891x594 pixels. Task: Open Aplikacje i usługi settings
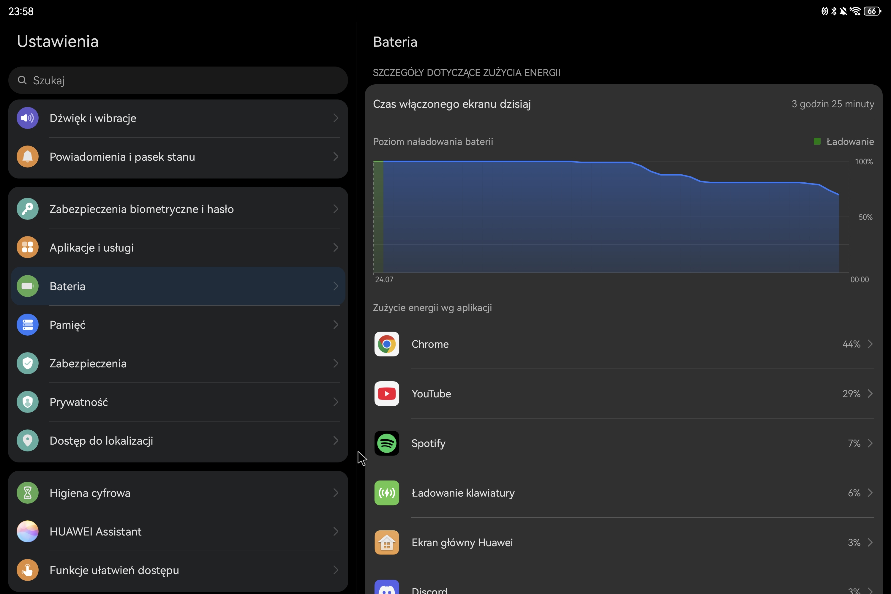click(x=178, y=247)
